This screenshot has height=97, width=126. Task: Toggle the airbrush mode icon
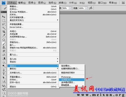pyautogui.click(x=91, y=8)
